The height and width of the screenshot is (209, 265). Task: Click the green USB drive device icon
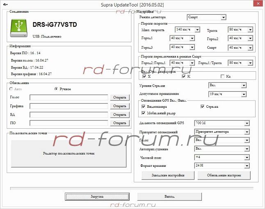(x=18, y=28)
